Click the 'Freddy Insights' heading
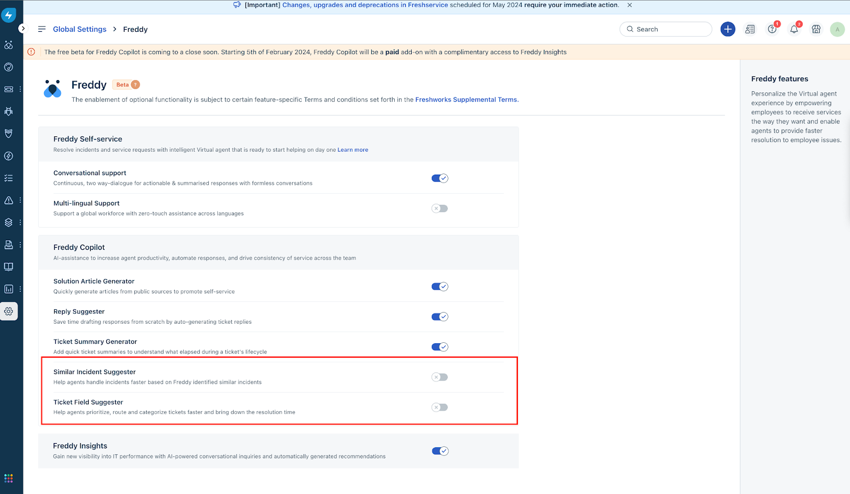This screenshot has height=494, width=850. (80, 446)
